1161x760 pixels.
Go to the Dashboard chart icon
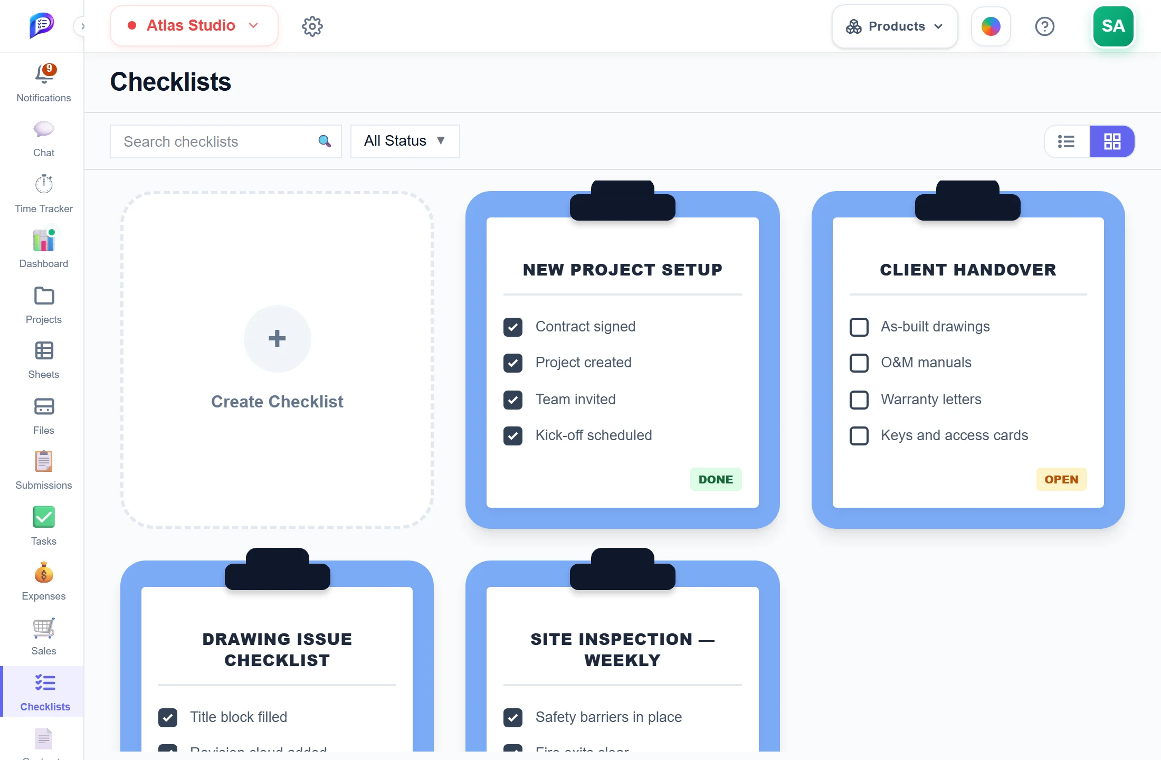pos(44,240)
